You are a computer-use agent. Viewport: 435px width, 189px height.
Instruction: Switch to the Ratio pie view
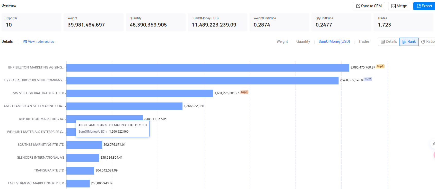(427, 42)
